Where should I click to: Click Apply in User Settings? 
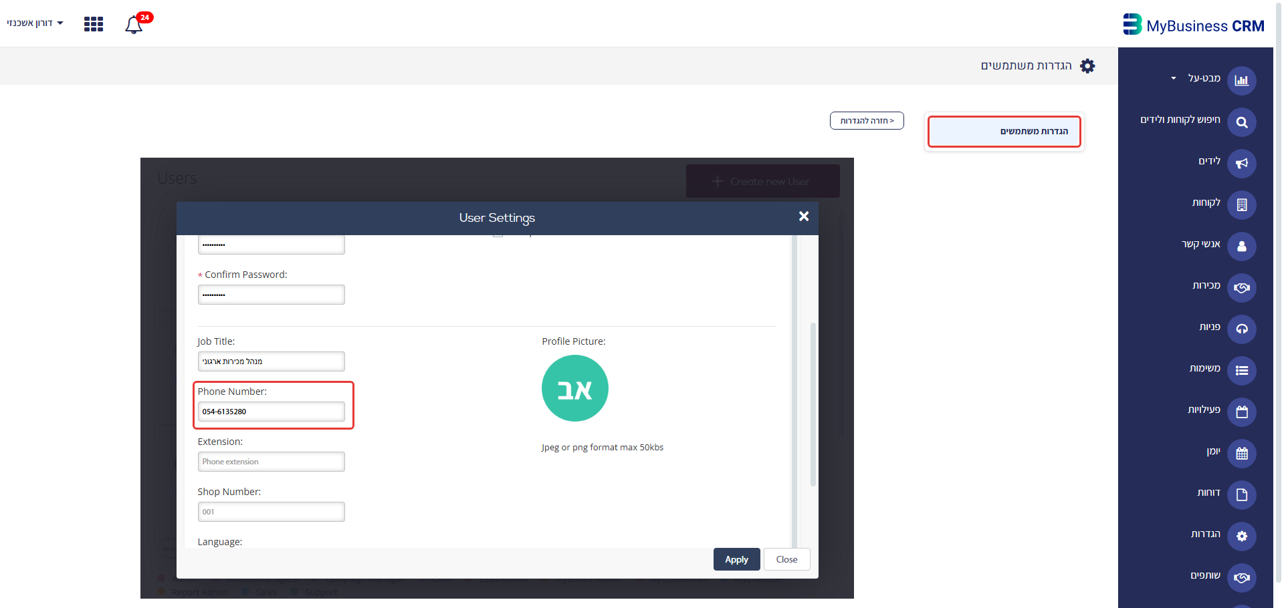coord(736,560)
